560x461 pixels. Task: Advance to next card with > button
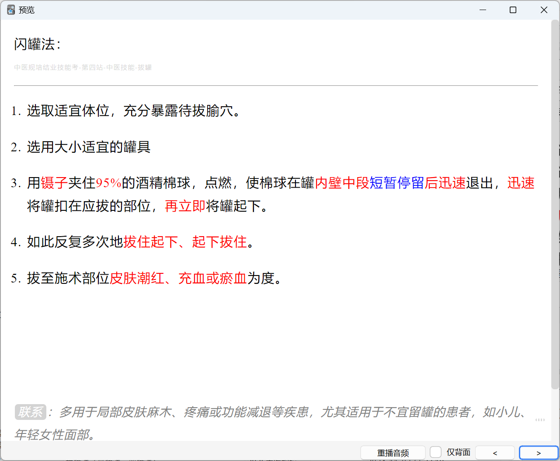pos(539,453)
